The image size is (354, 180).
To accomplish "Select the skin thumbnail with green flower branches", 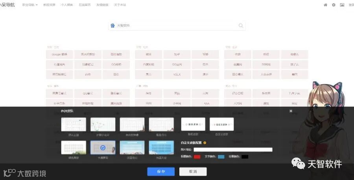I will pyautogui.click(x=103, y=124).
